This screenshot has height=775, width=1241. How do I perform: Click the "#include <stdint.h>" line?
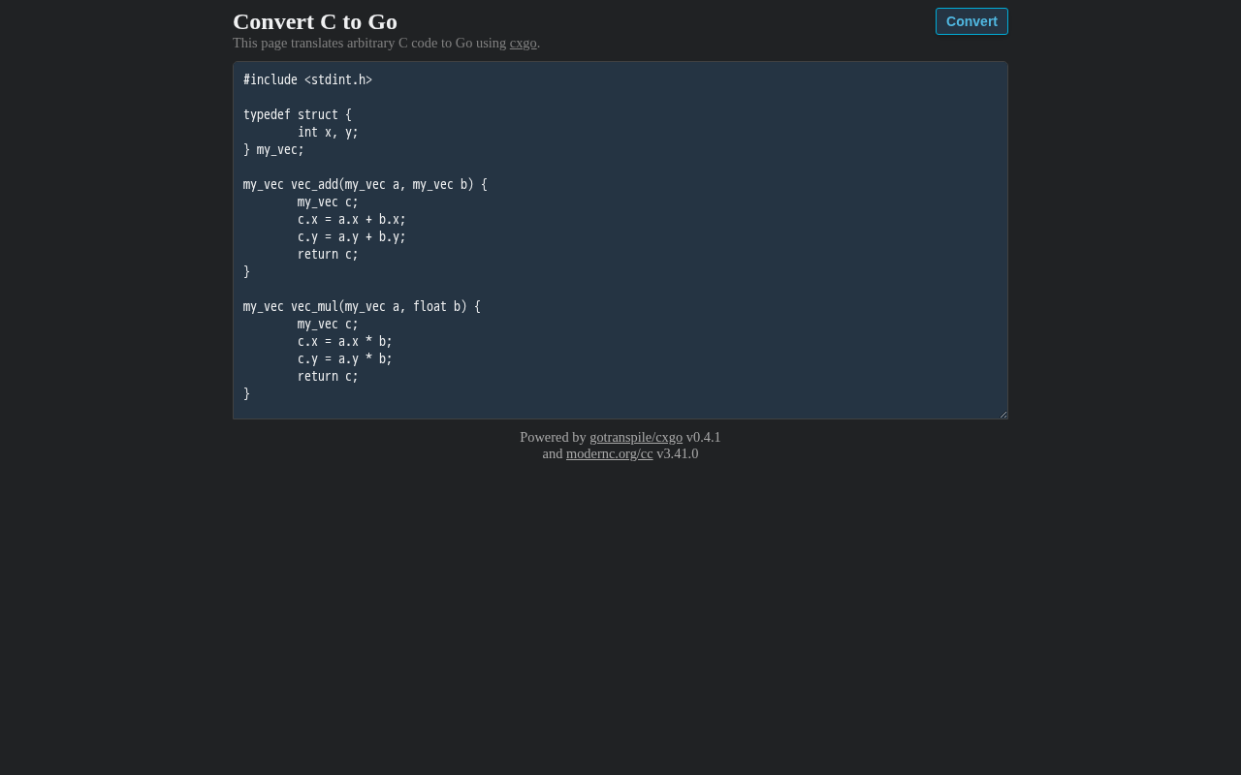point(307,79)
